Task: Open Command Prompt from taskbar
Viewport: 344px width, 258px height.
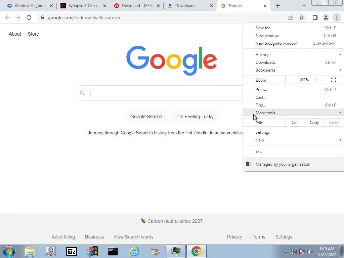Action: point(113,251)
